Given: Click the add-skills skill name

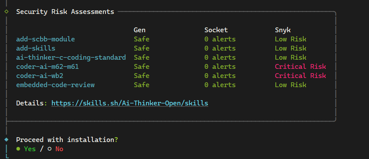Looking at the screenshot, I should click(x=36, y=48).
